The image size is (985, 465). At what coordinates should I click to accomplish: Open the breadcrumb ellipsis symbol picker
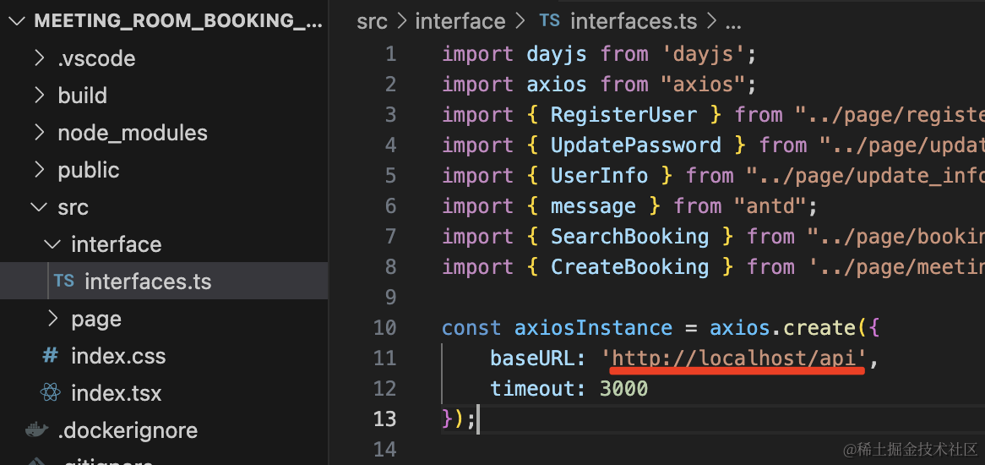[733, 21]
